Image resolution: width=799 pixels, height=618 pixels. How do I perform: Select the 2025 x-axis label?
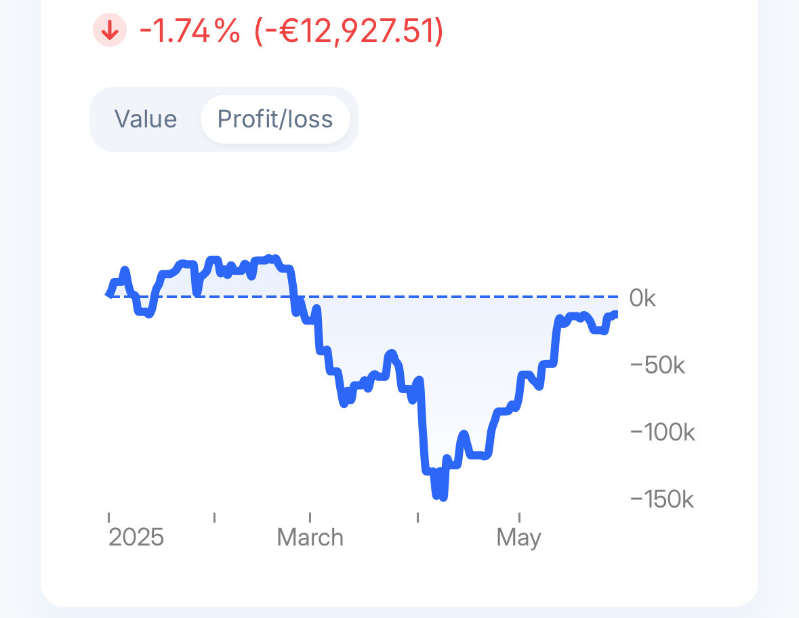[x=136, y=537]
